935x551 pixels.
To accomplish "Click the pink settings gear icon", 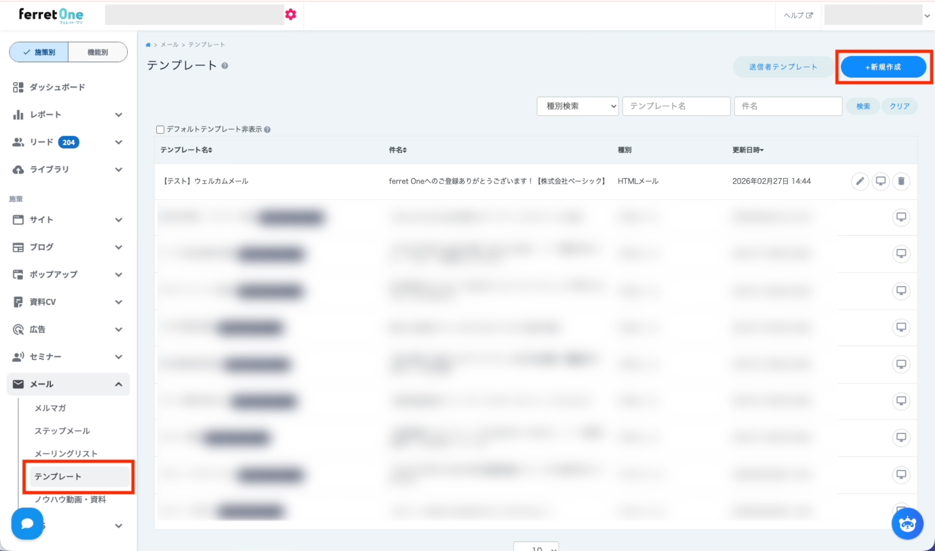I will (x=290, y=15).
